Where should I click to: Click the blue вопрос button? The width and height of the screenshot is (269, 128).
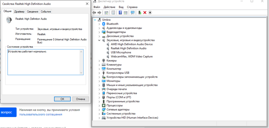point(8,112)
